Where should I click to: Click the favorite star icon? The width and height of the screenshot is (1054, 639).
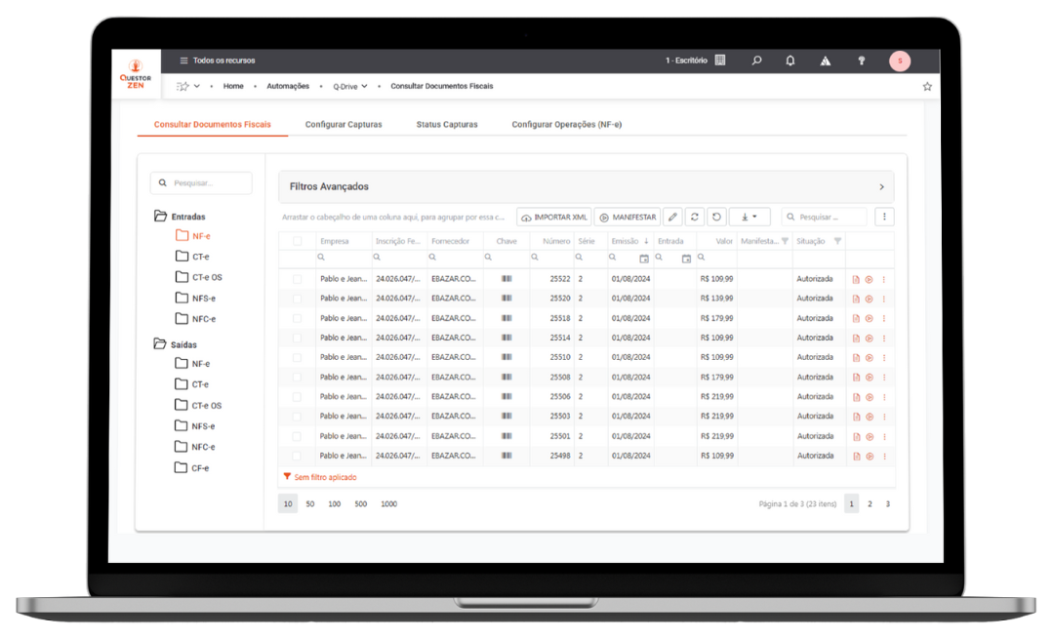tap(927, 87)
